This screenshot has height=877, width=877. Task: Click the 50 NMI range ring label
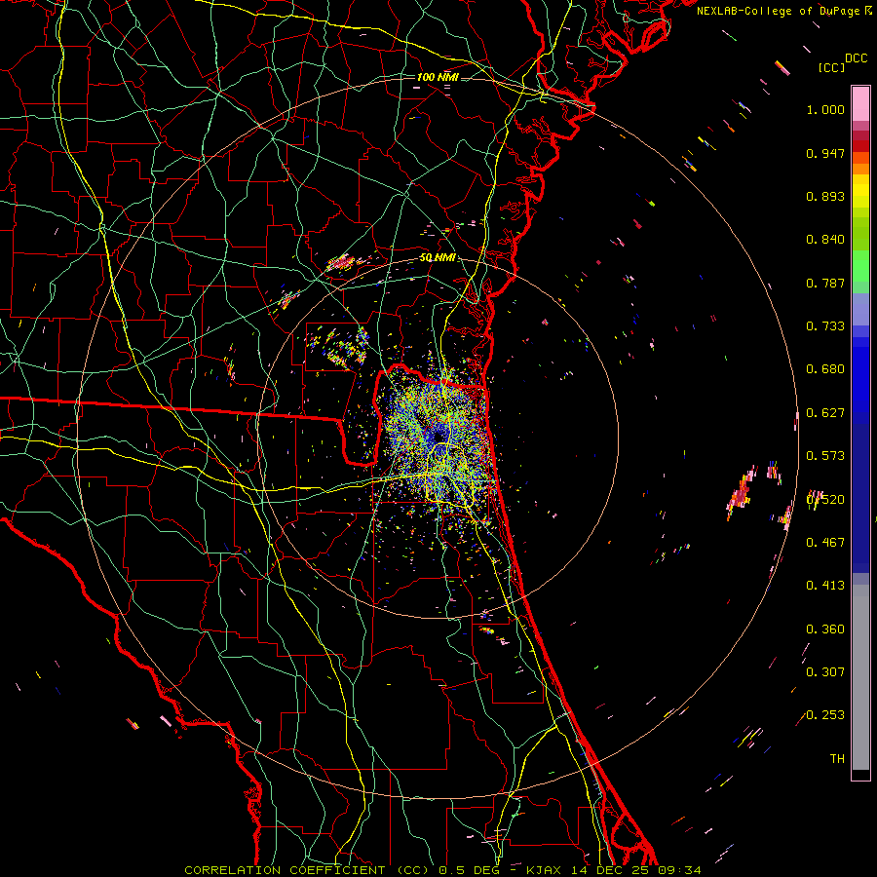[438, 258]
